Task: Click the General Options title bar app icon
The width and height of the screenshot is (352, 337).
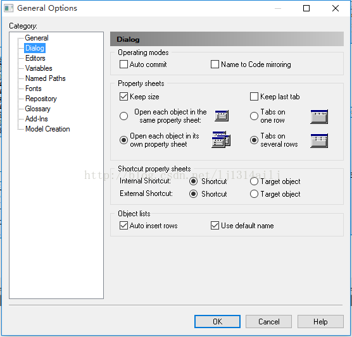Action: (x=8, y=8)
